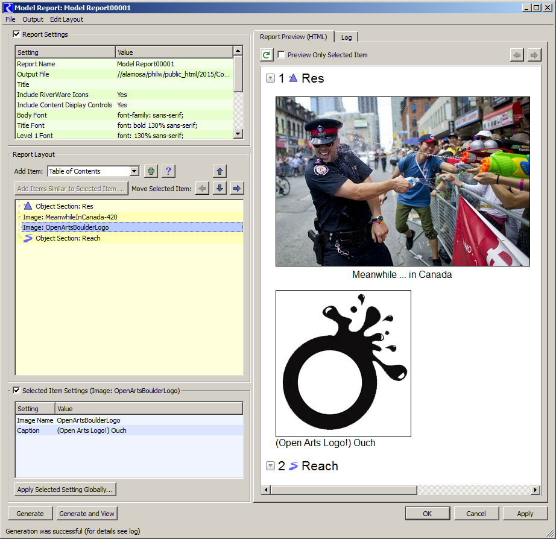Click the Generate and View button
556x539 pixels.
87,514
